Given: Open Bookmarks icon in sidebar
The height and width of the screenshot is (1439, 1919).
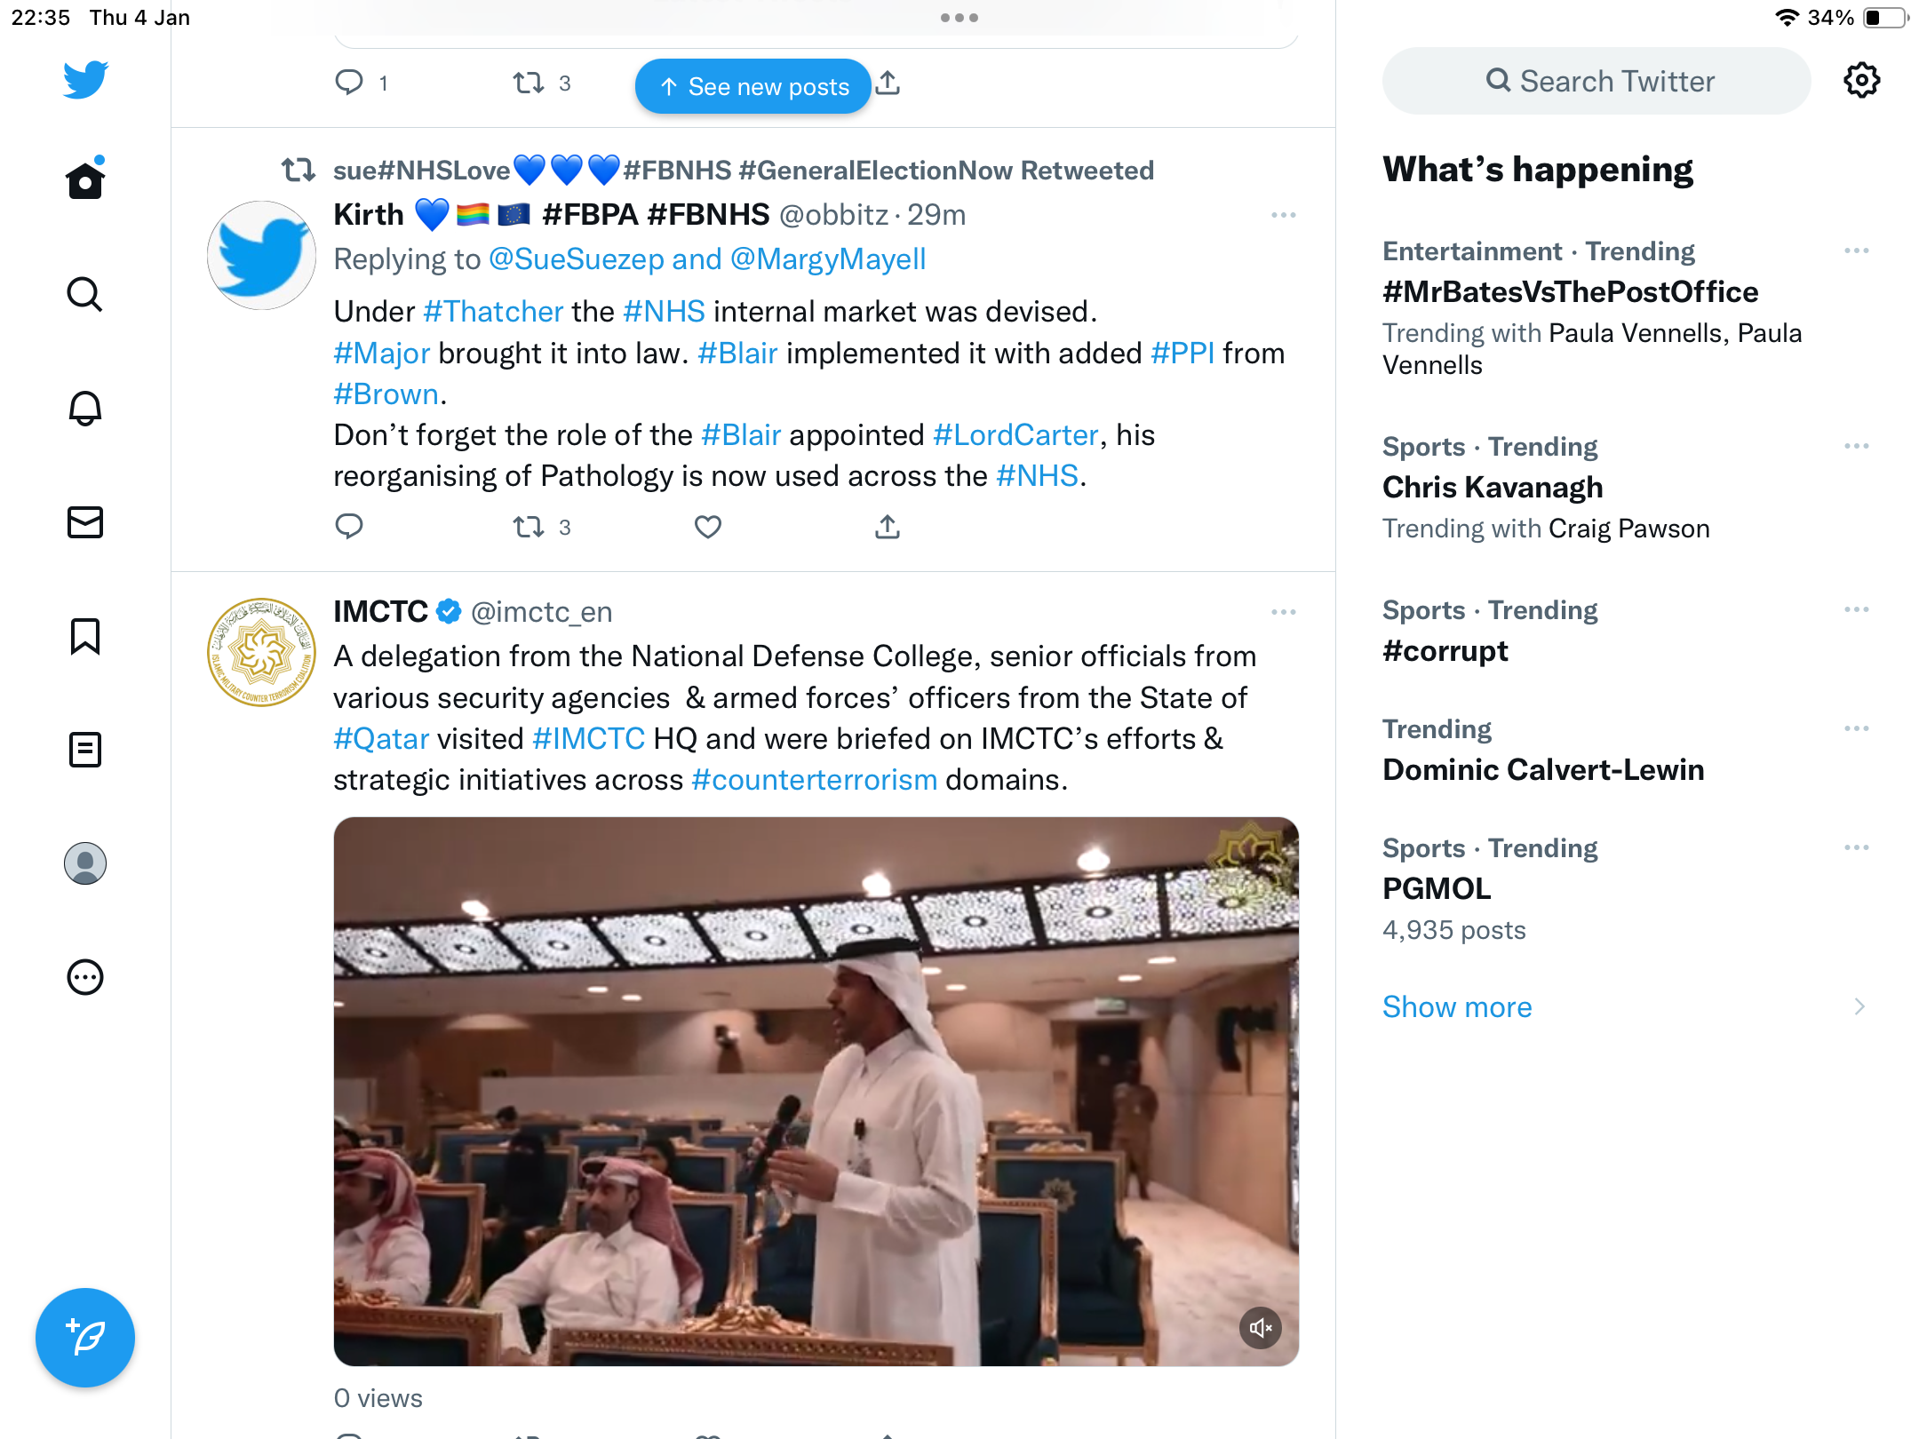Looking at the screenshot, I should coord(85,636).
